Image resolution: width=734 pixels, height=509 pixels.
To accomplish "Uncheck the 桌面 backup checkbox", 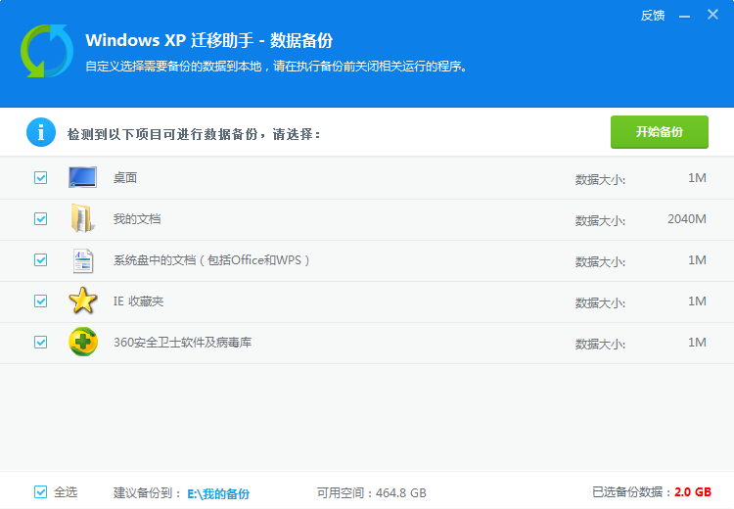I will (41, 177).
